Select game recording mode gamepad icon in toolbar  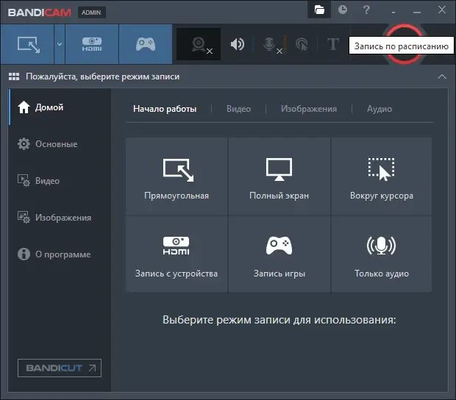pos(146,44)
